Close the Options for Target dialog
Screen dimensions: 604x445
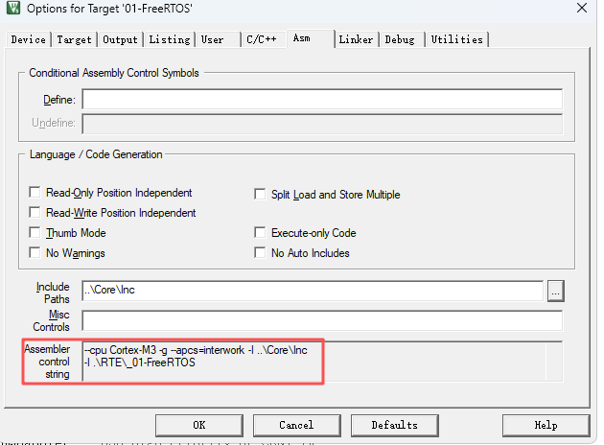point(582,8)
